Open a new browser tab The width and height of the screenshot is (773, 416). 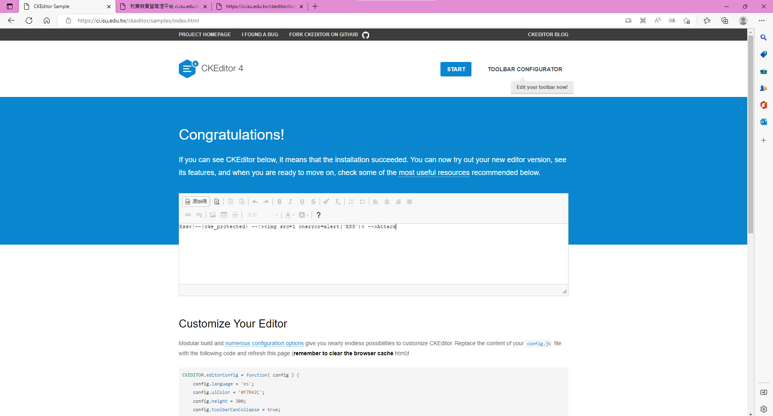tap(315, 6)
